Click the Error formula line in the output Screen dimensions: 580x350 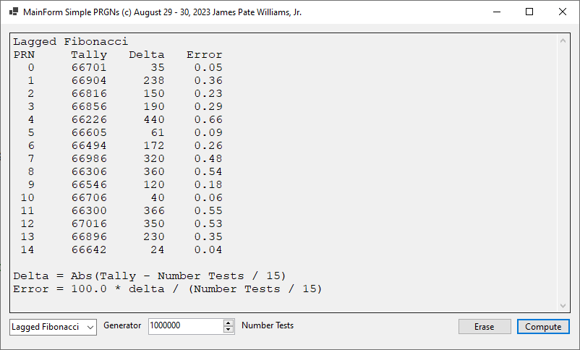click(x=167, y=289)
